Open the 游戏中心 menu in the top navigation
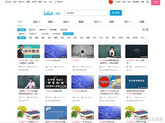This screenshot has height=123, width=165. tap(21, 2)
